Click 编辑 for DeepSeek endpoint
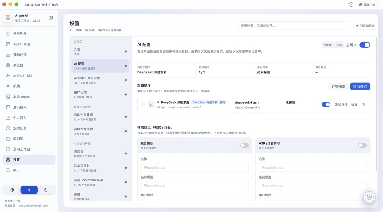The image size is (383, 212). click(354, 105)
